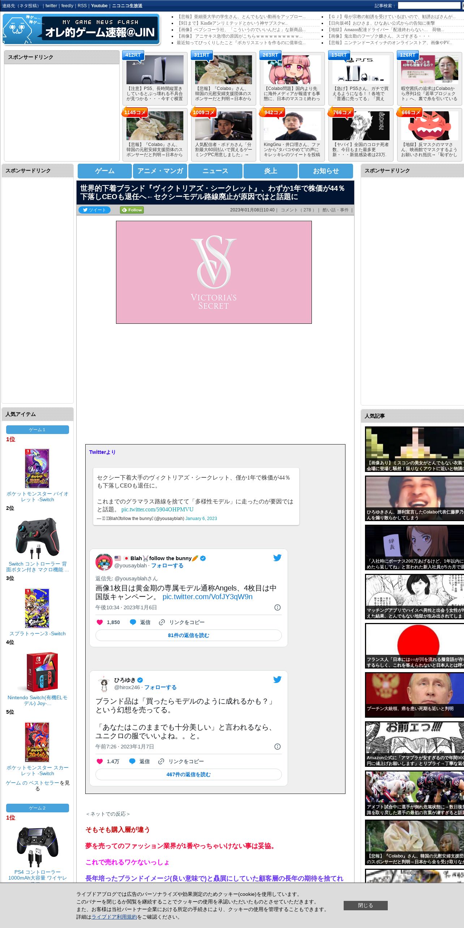Click the heart icon showing 1.4万 likes

100,761
